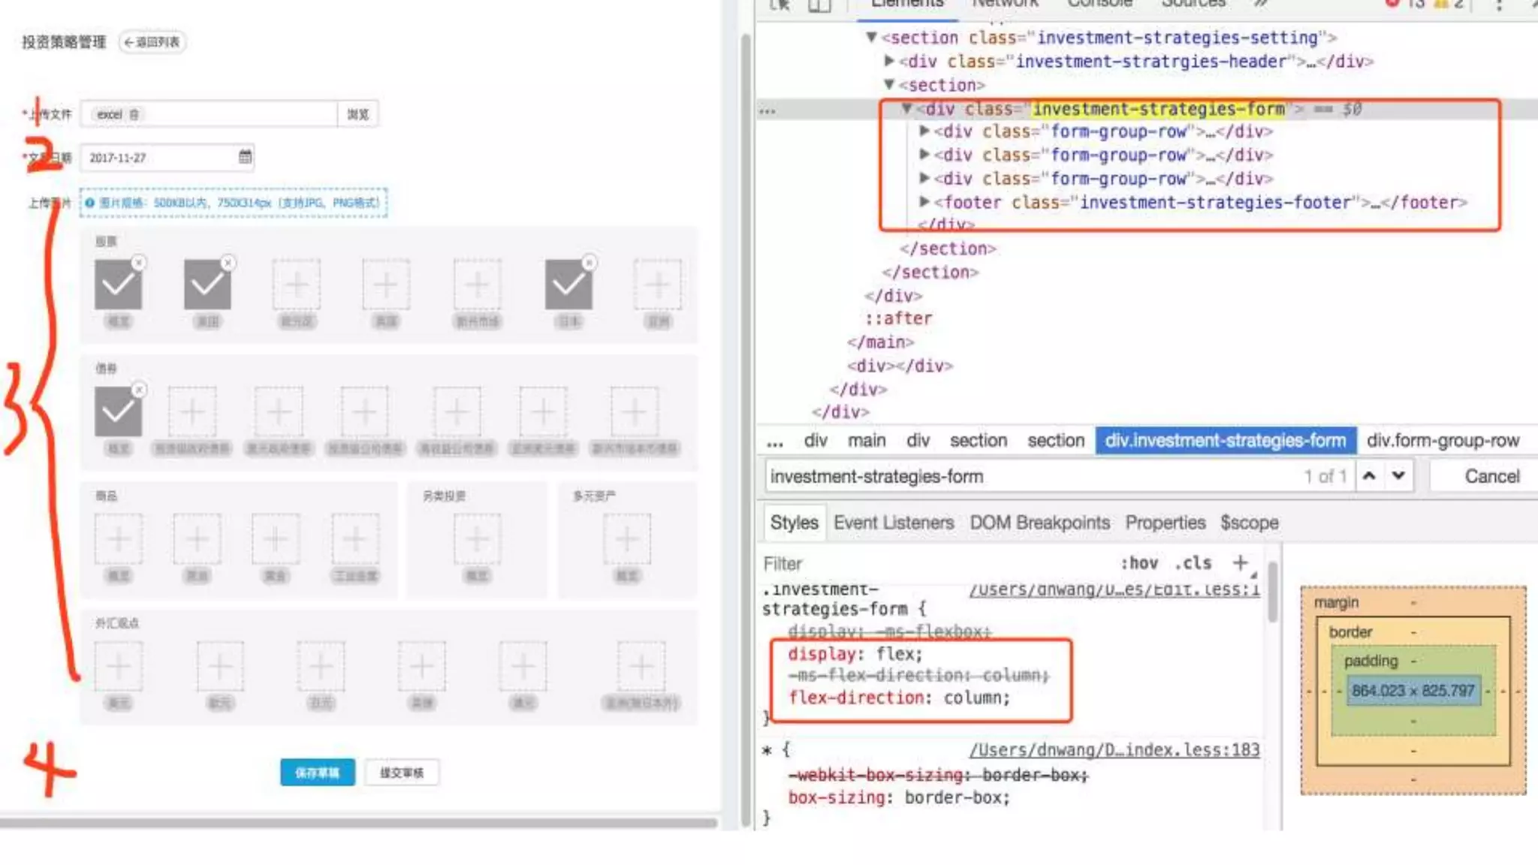Expand footer investment-strategies-footer node
Screen dimensions: 1538x865
coord(925,202)
